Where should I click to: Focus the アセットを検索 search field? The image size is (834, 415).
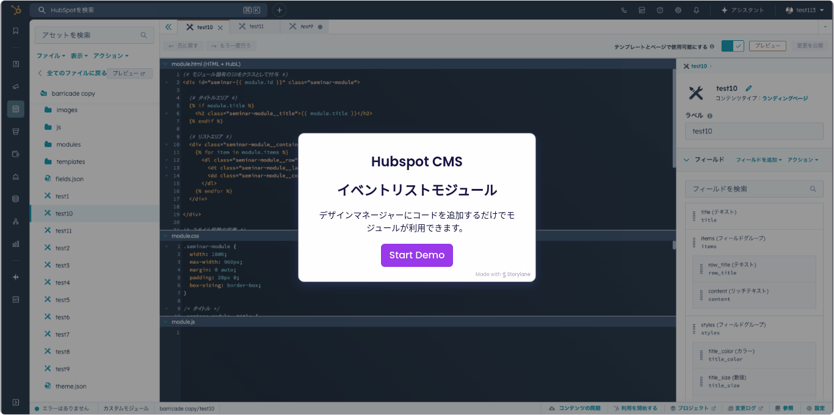coord(94,35)
